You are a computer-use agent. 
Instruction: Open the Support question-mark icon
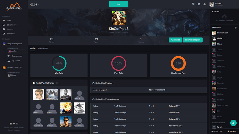(x=4, y=29)
